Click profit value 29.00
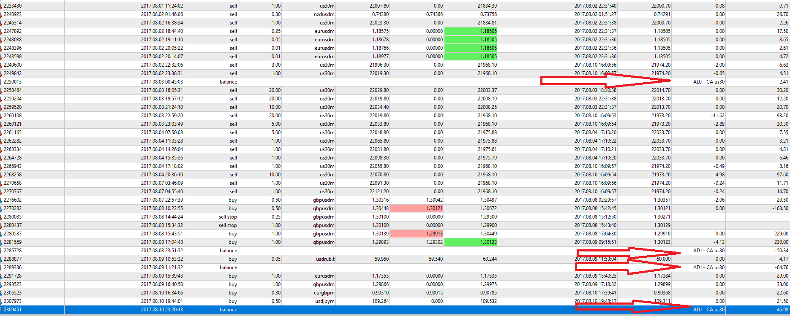The height and width of the screenshot is (316, 790). (x=782, y=276)
